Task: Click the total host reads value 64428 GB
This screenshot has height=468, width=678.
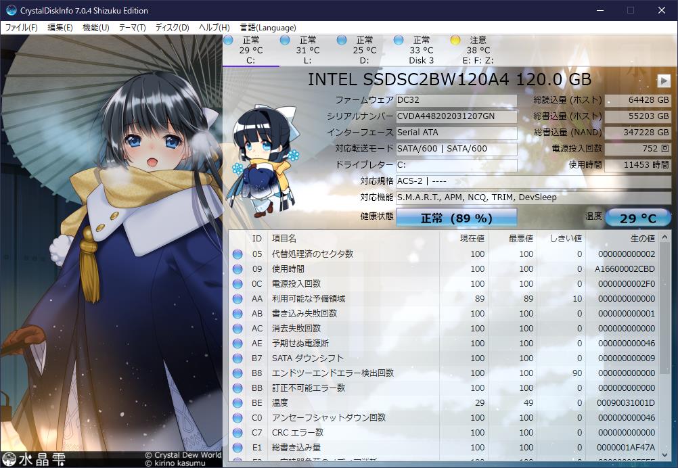Action: coord(638,100)
